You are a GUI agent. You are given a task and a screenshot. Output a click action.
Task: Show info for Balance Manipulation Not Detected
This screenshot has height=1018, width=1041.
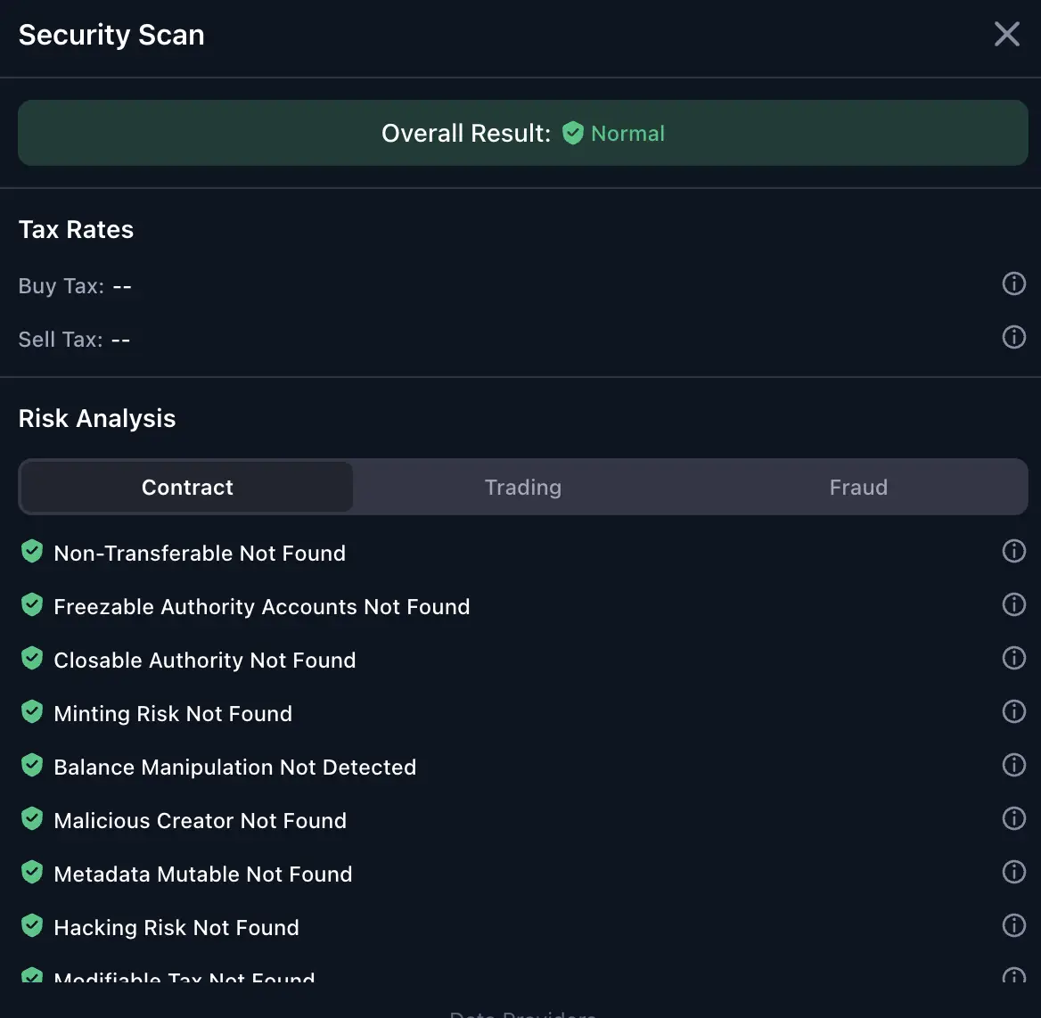(1013, 764)
